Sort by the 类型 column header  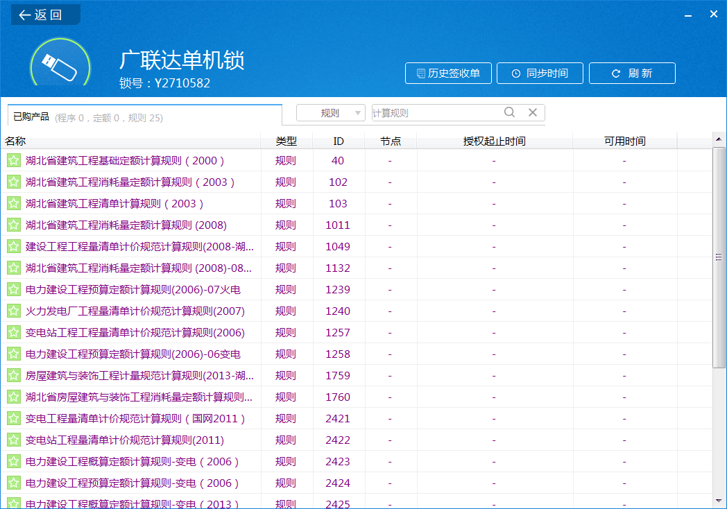286,141
